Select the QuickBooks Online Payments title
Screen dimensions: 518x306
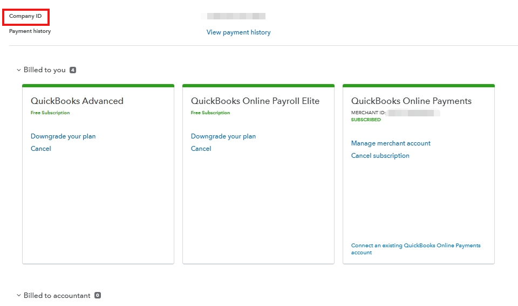[411, 101]
